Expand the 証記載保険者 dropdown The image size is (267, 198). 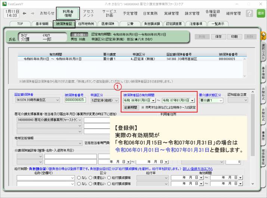tap(57, 100)
